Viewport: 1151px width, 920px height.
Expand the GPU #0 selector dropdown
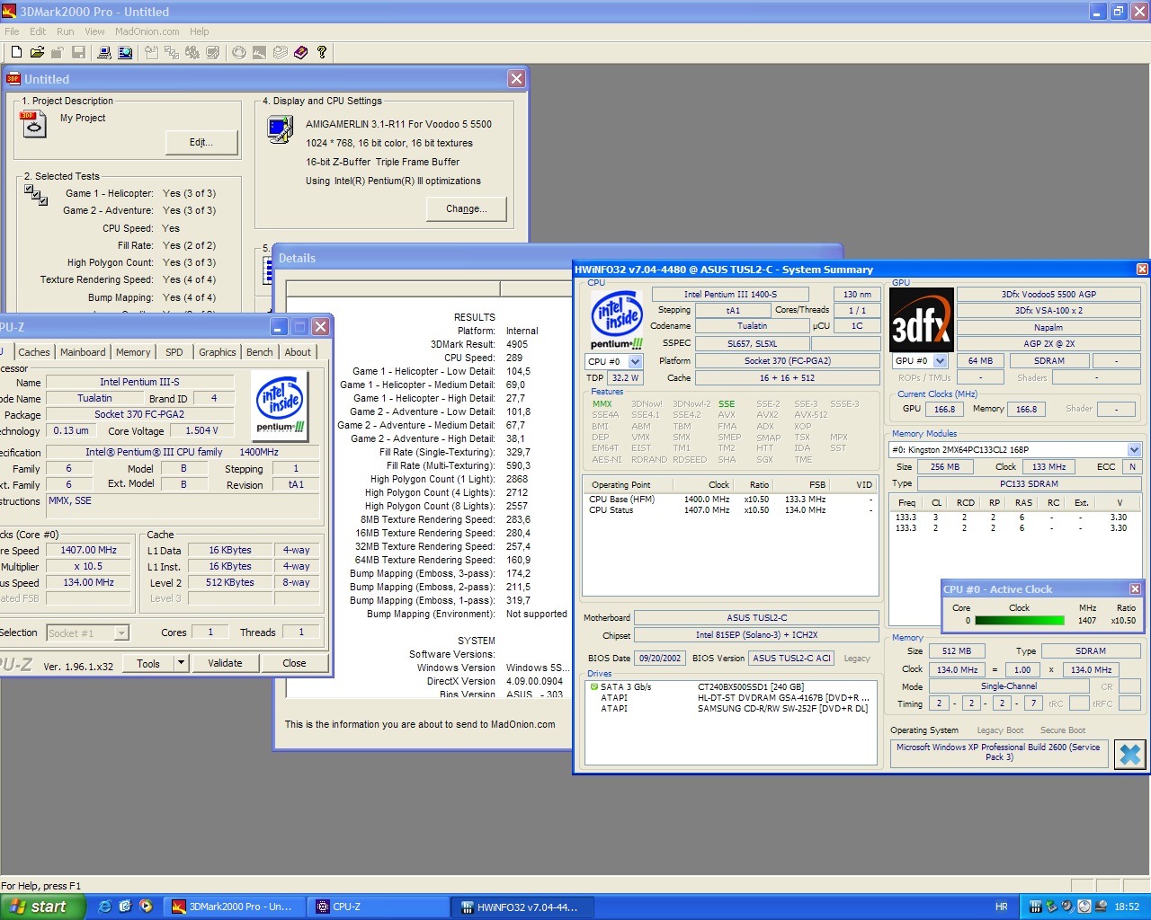tap(941, 360)
